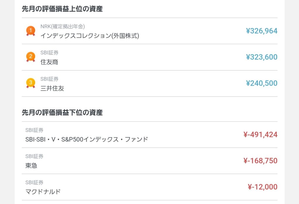Click the rank 3 yellow medal icon
The height and width of the screenshot is (204, 299).
(30, 83)
